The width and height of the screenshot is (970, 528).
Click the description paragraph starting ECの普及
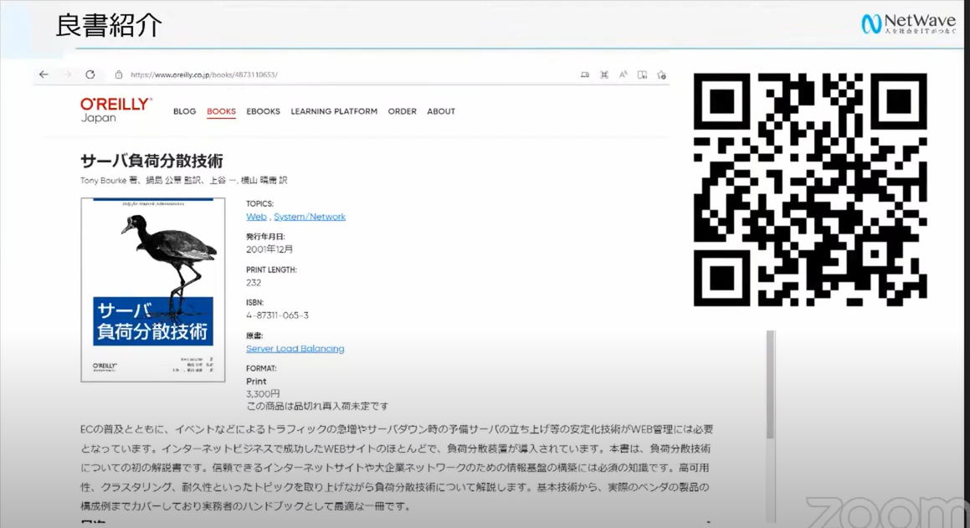point(397,468)
